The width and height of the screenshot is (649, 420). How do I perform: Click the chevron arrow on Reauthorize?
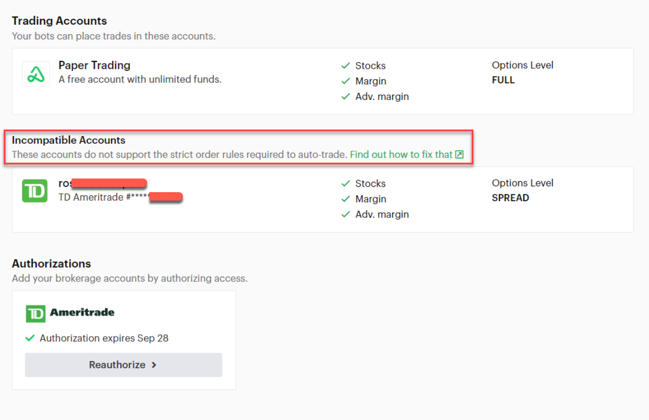pyautogui.click(x=154, y=365)
